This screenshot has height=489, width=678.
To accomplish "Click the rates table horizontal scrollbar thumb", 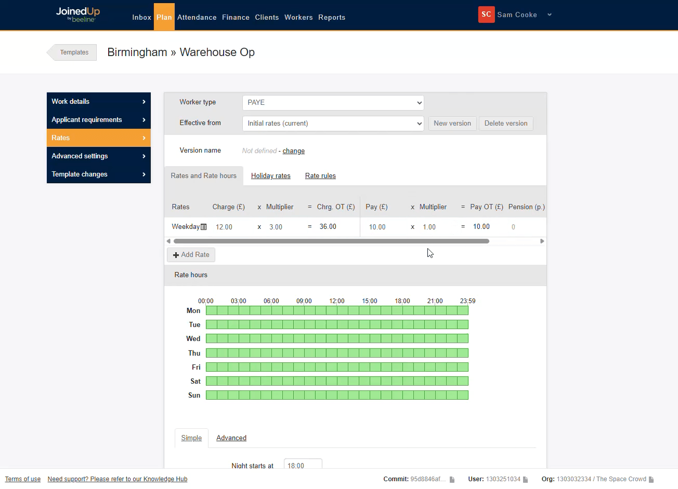I will [331, 241].
